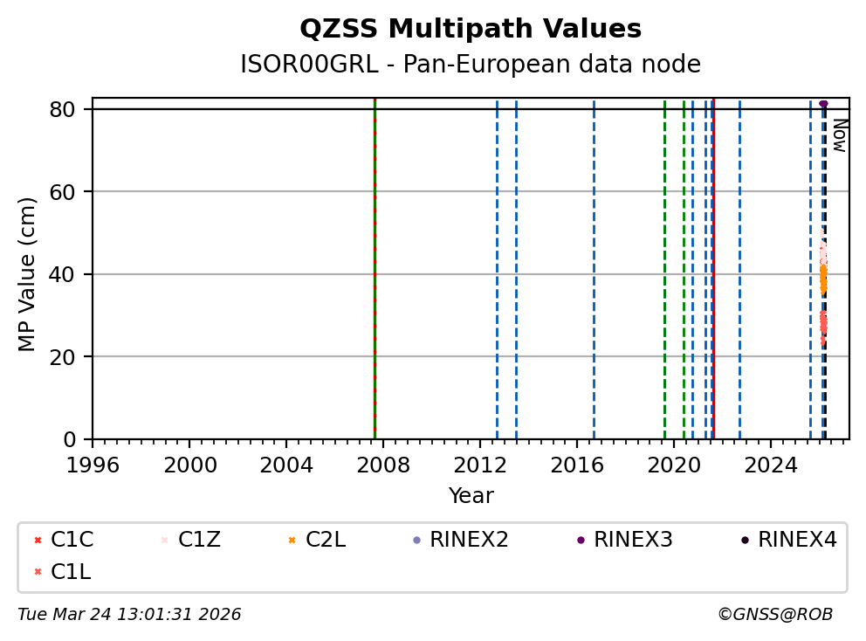Click the "QZSS Multipath Values" chart title

click(x=471, y=29)
